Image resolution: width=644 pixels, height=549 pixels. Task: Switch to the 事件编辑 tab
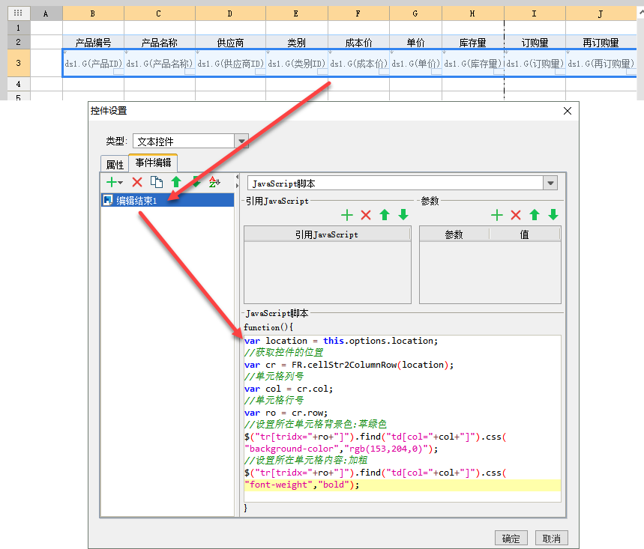[153, 163]
